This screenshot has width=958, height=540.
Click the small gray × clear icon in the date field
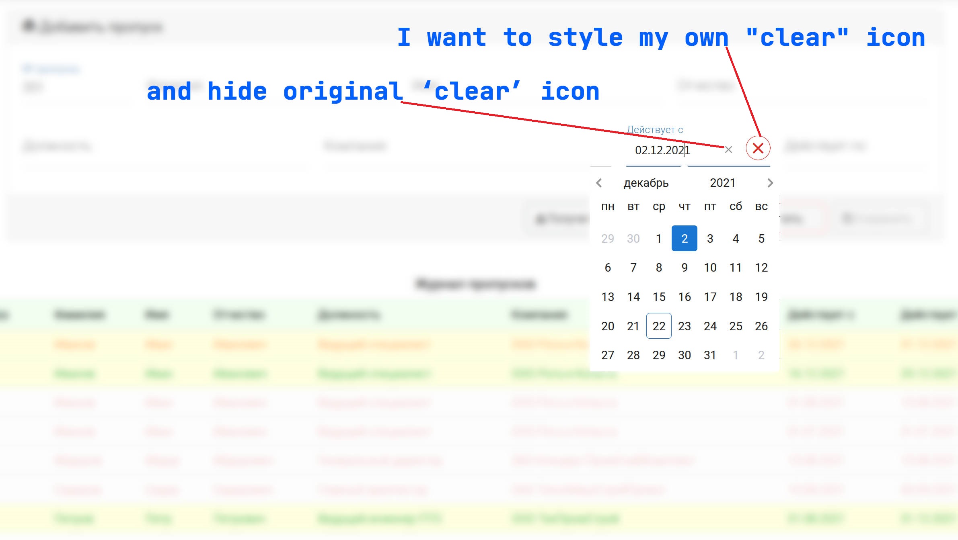pos(728,149)
